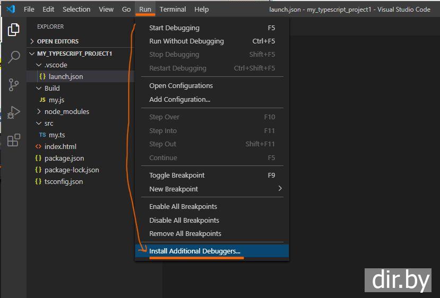The height and width of the screenshot is (298, 440).
Task: Collapse the src folder chevron
Action: (x=39, y=123)
